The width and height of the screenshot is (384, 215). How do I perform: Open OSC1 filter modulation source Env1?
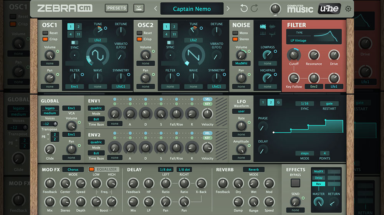tap(74, 86)
